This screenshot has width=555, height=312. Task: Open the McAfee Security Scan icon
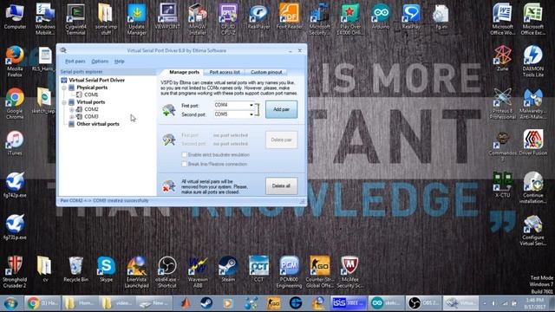pos(350,272)
